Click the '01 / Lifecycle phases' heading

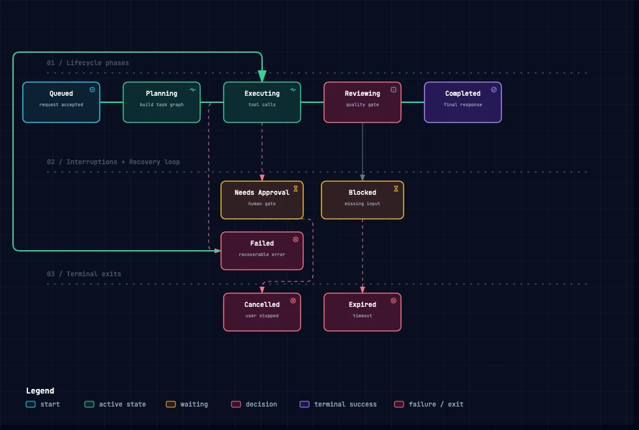click(x=87, y=63)
